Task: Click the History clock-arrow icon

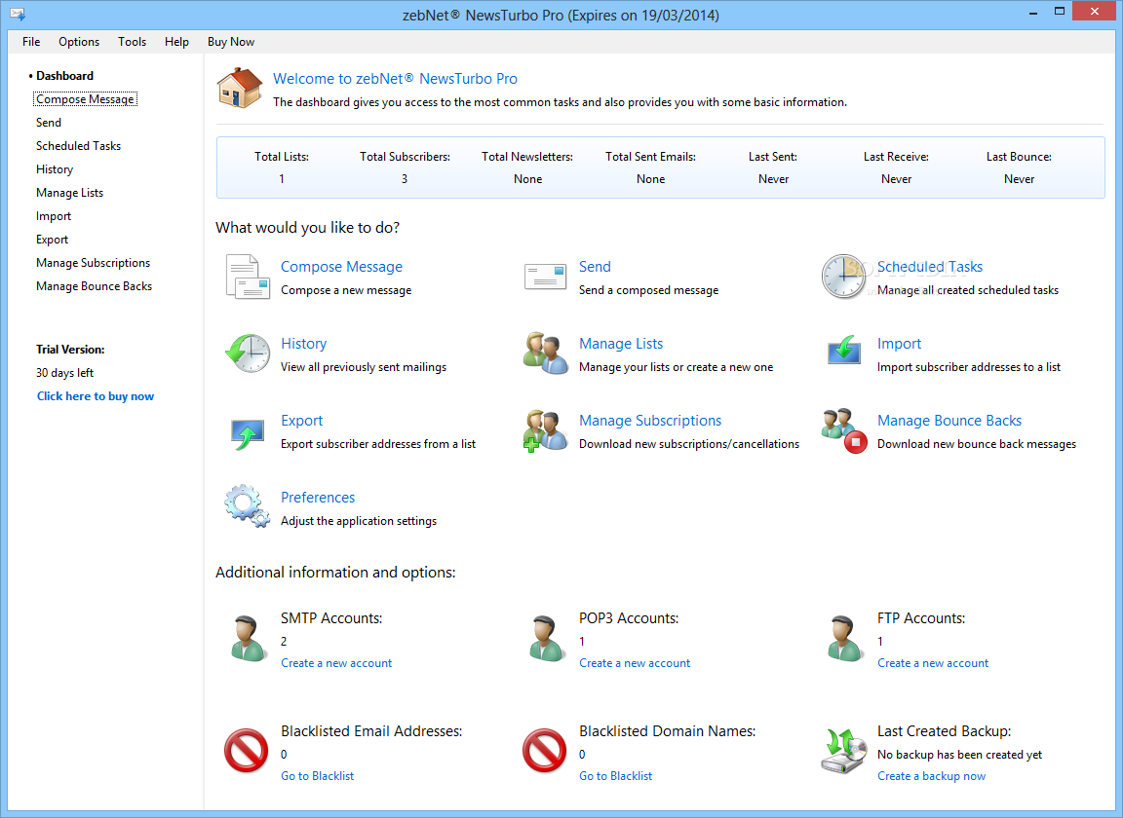Action: point(248,353)
